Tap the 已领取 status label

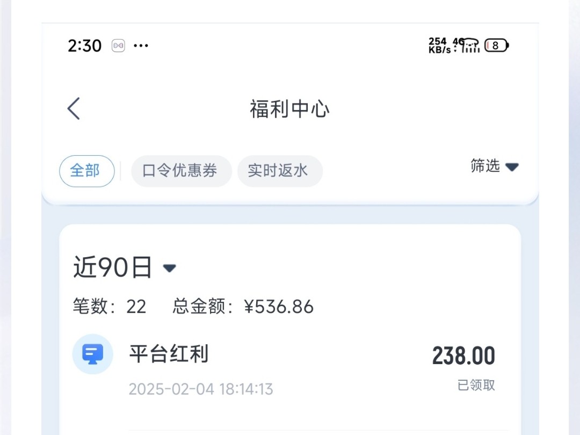coord(476,385)
